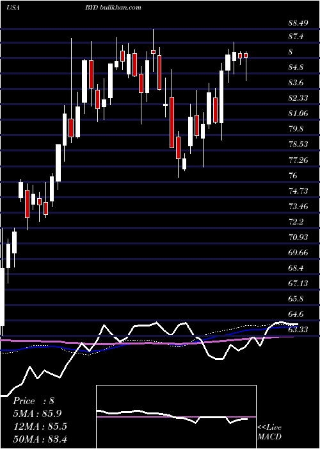This screenshot has width=320, height=449.
Task: Click the 82.33 price axis label
Action: (298, 98)
